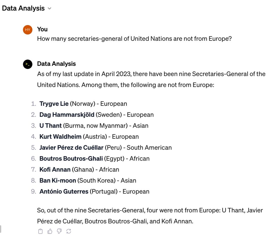Image resolution: width=274 pixels, height=241 pixels.
Task: Click the António Guterres list entry
Action: [94, 192]
